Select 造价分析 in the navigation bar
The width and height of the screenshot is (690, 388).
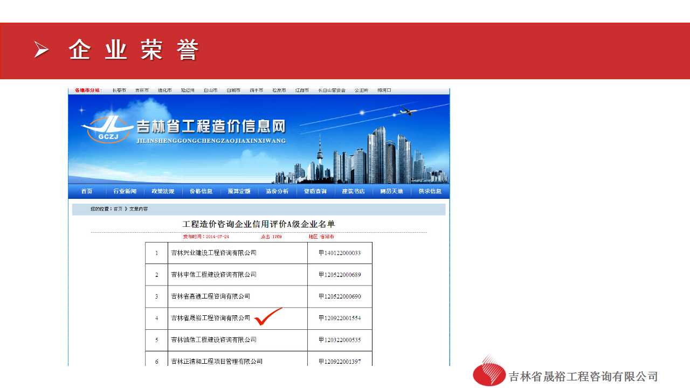277,191
